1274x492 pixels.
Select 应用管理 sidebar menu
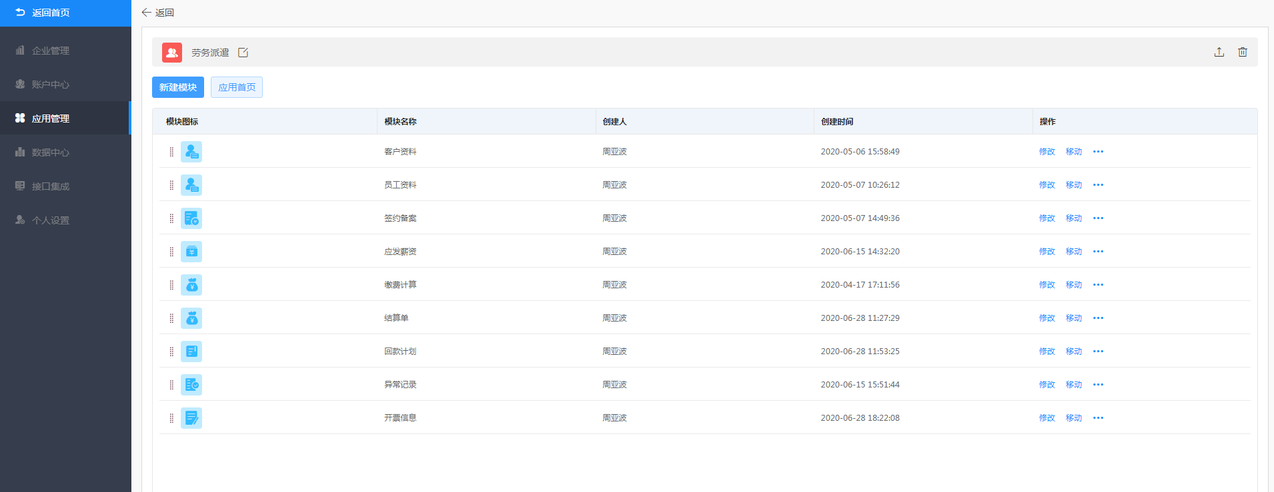[x=65, y=119]
